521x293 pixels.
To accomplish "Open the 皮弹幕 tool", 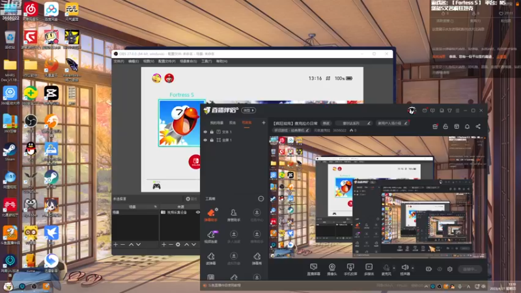I will coord(210,258).
